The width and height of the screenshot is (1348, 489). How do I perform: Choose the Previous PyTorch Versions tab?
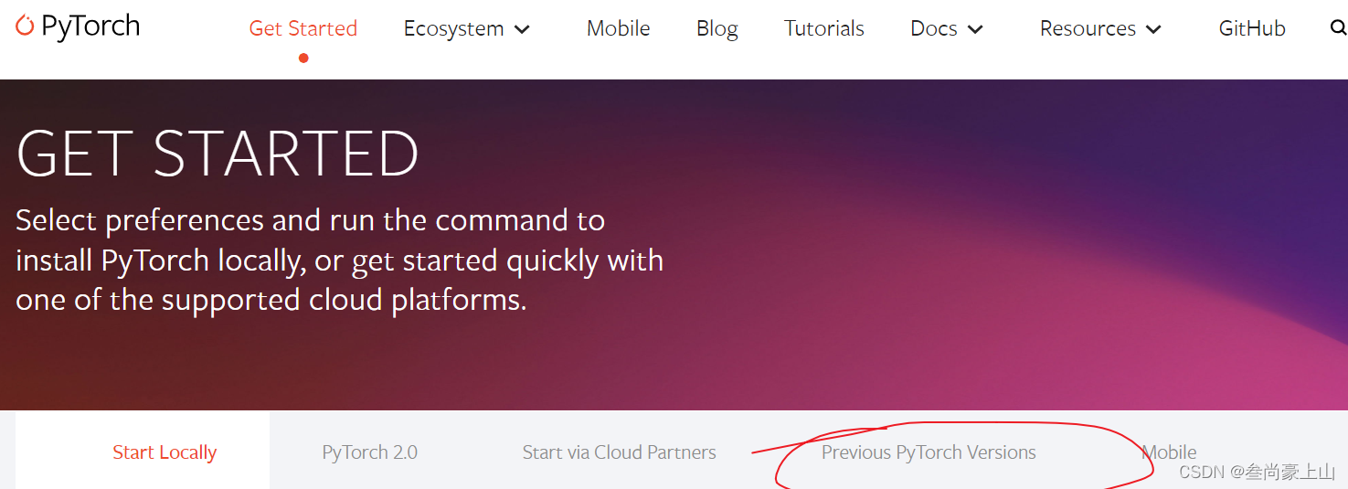click(x=929, y=452)
